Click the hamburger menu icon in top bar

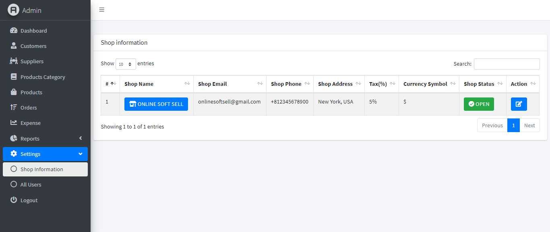[102, 10]
